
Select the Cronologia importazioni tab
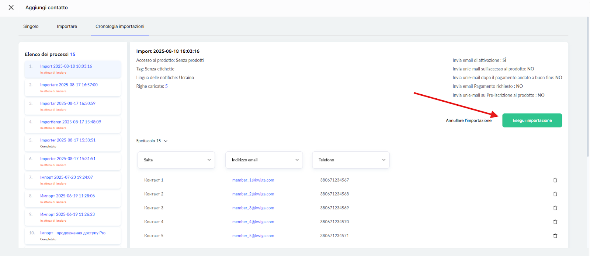pos(120,27)
